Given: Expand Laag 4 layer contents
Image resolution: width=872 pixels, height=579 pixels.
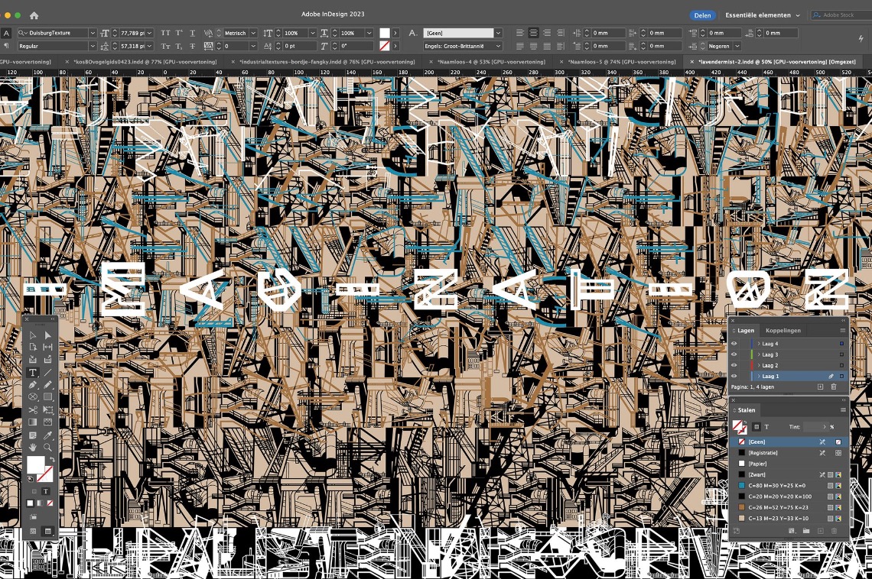Looking at the screenshot, I should pyautogui.click(x=759, y=344).
